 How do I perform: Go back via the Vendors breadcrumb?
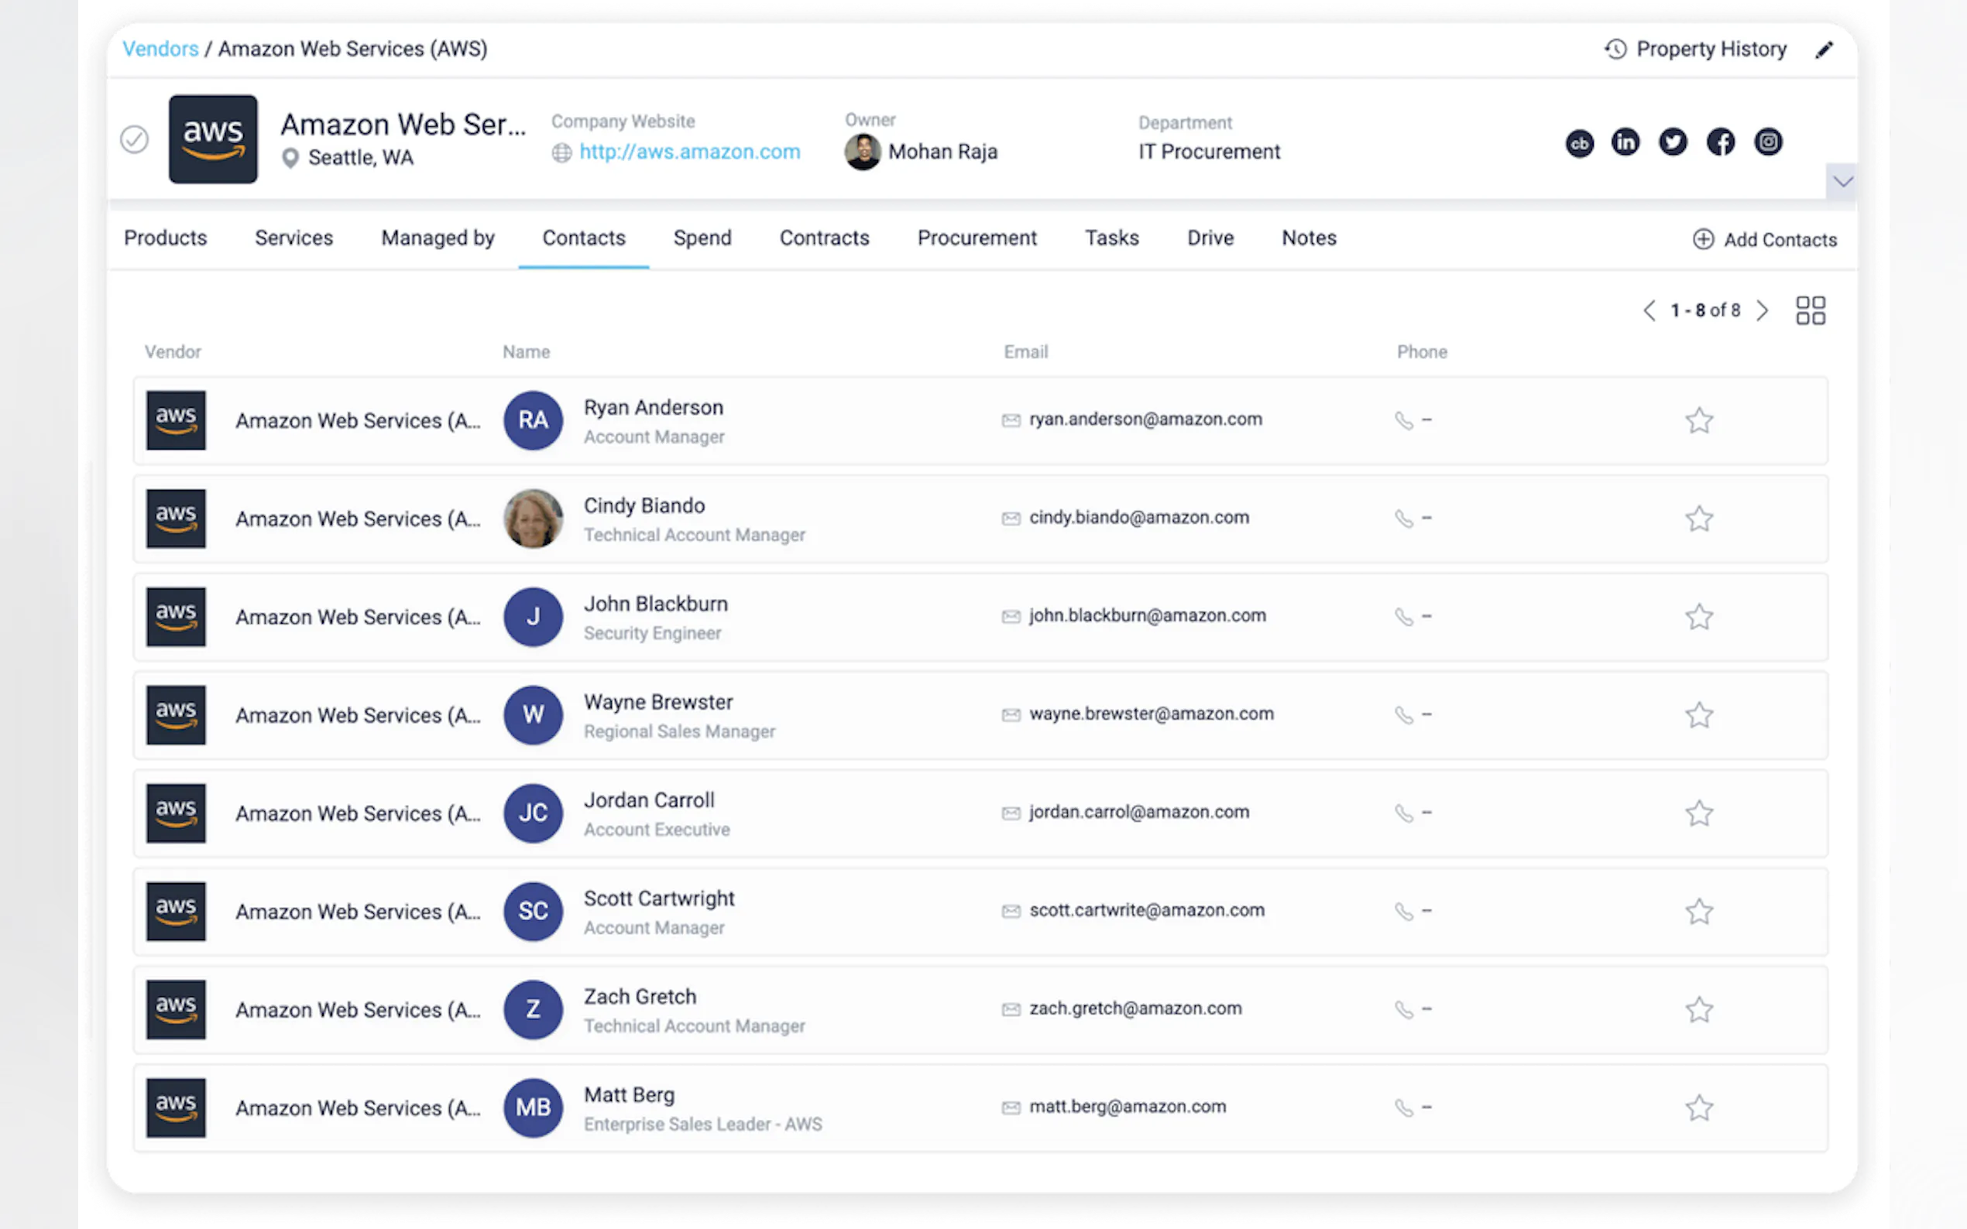pos(160,49)
